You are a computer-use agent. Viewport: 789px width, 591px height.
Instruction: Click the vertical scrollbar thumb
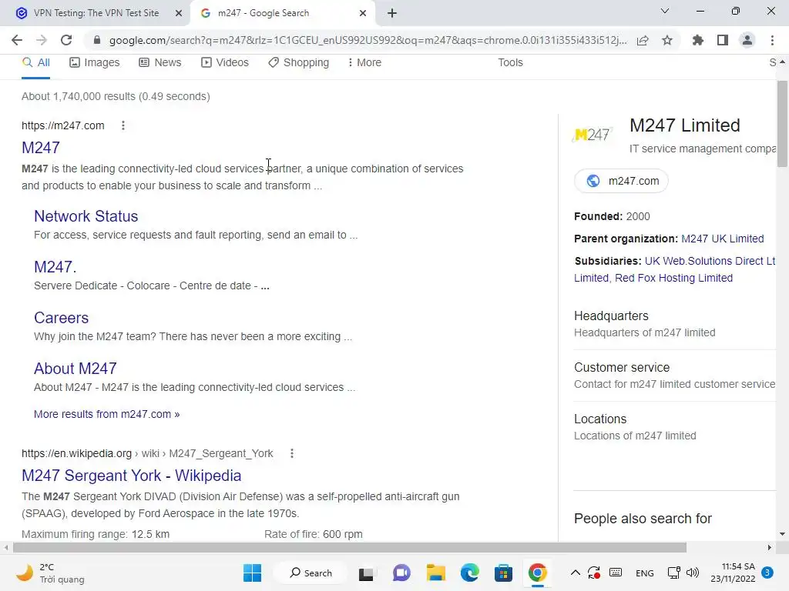click(x=782, y=124)
